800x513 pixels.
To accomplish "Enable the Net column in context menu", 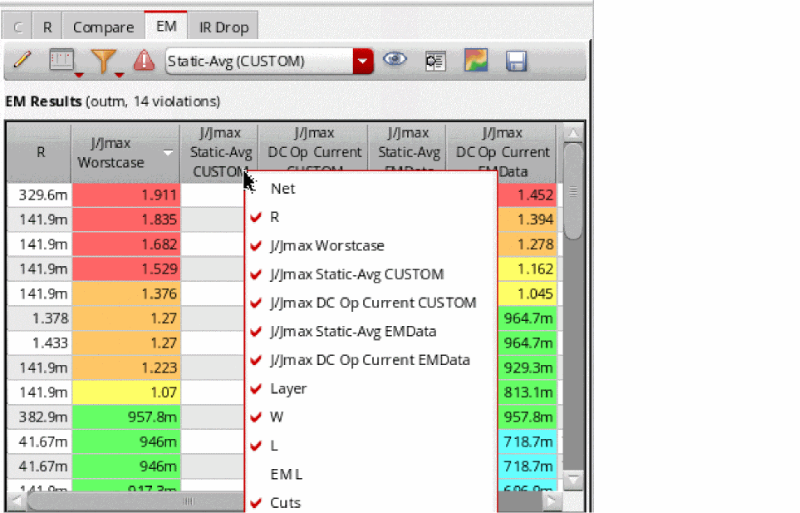I will pyautogui.click(x=282, y=189).
